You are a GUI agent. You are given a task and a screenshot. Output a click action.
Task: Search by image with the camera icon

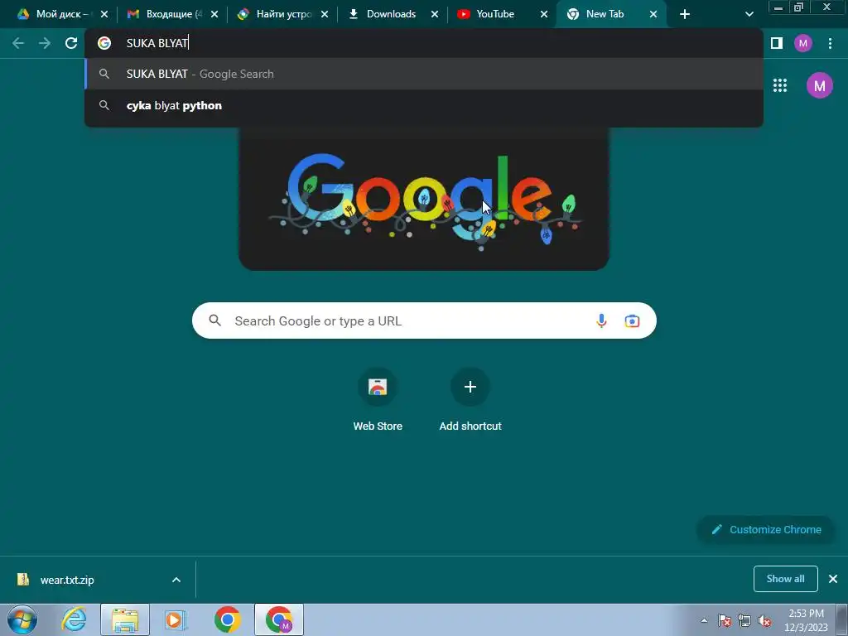(x=632, y=320)
